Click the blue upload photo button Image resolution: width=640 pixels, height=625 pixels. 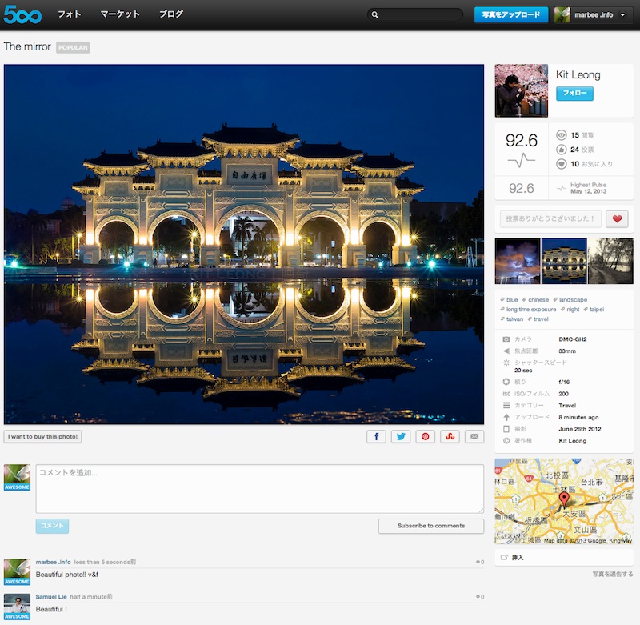[x=511, y=14]
